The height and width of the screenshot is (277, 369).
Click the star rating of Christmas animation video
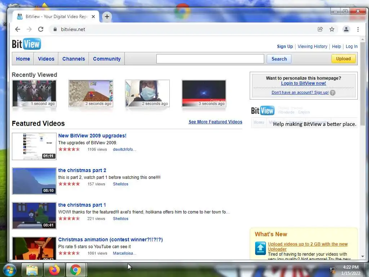click(69, 253)
